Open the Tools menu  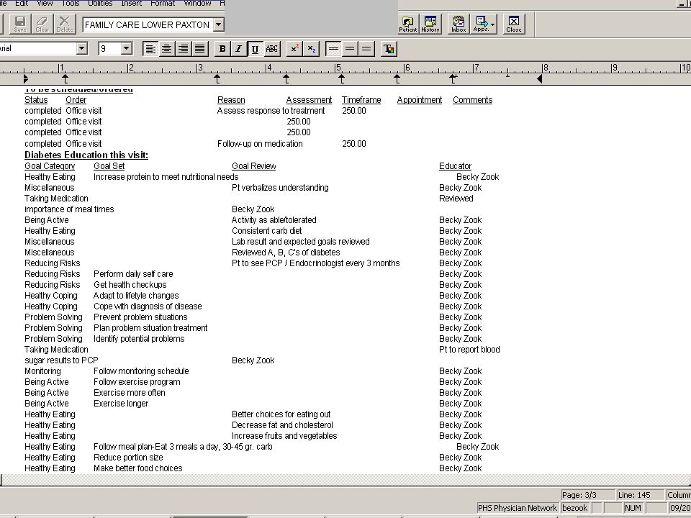click(71, 3)
